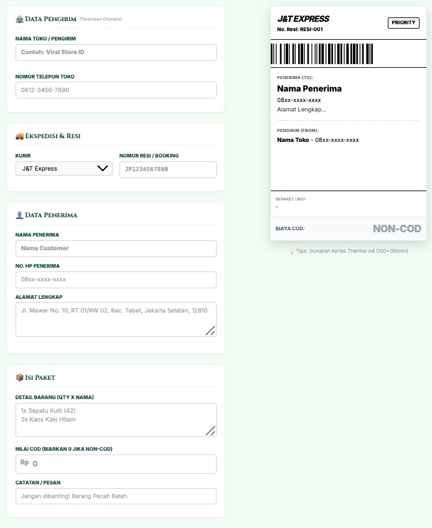The image size is (432, 528).
Task: Click the Catatan / Pesan message field
Action: pyautogui.click(x=116, y=496)
